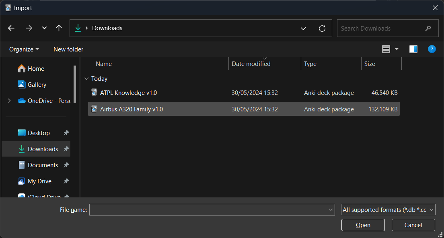Click the pin icon next to Documents
Viewport: 444px width, 238px height.
[x=66, y=165]
